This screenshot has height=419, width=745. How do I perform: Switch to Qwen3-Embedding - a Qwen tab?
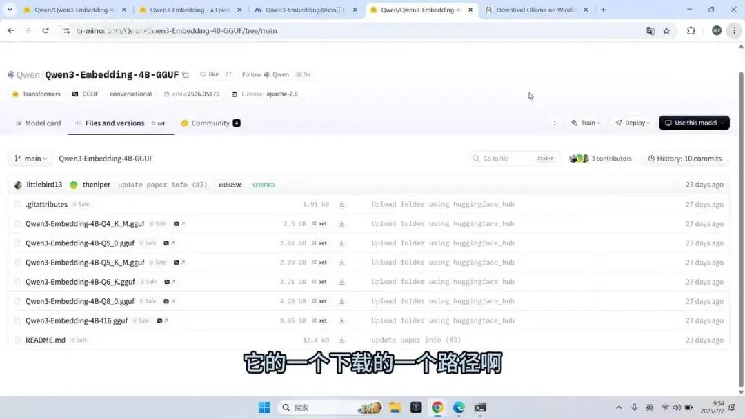(x=190, y=10)
